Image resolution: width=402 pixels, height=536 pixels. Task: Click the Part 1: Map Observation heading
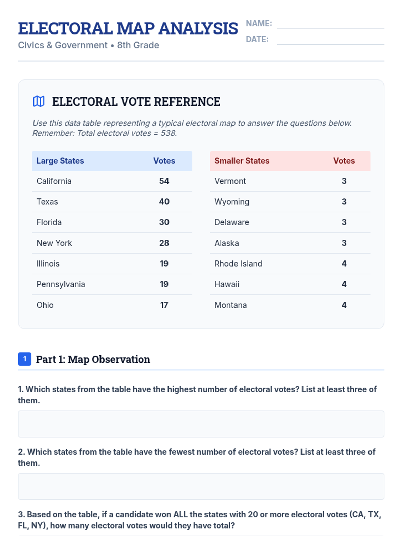pyautogui.click(x=93, y=359)
